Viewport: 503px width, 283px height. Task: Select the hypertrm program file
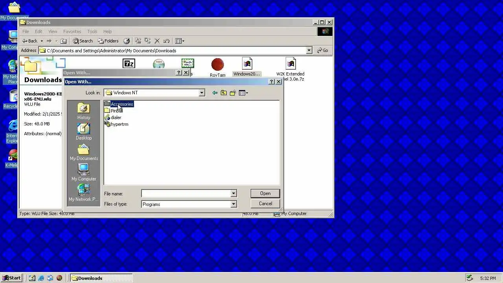(116, 124)
